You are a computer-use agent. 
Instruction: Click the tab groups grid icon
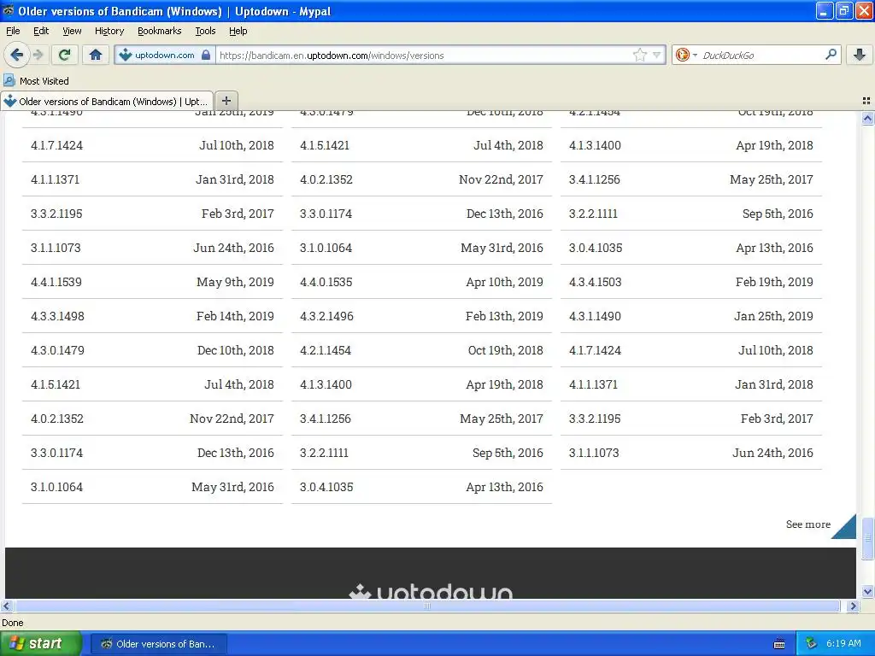pos(866,101)
